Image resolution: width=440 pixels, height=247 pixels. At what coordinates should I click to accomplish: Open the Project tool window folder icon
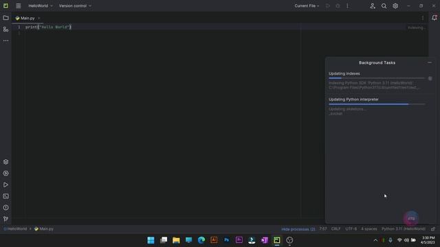(5, 18)
